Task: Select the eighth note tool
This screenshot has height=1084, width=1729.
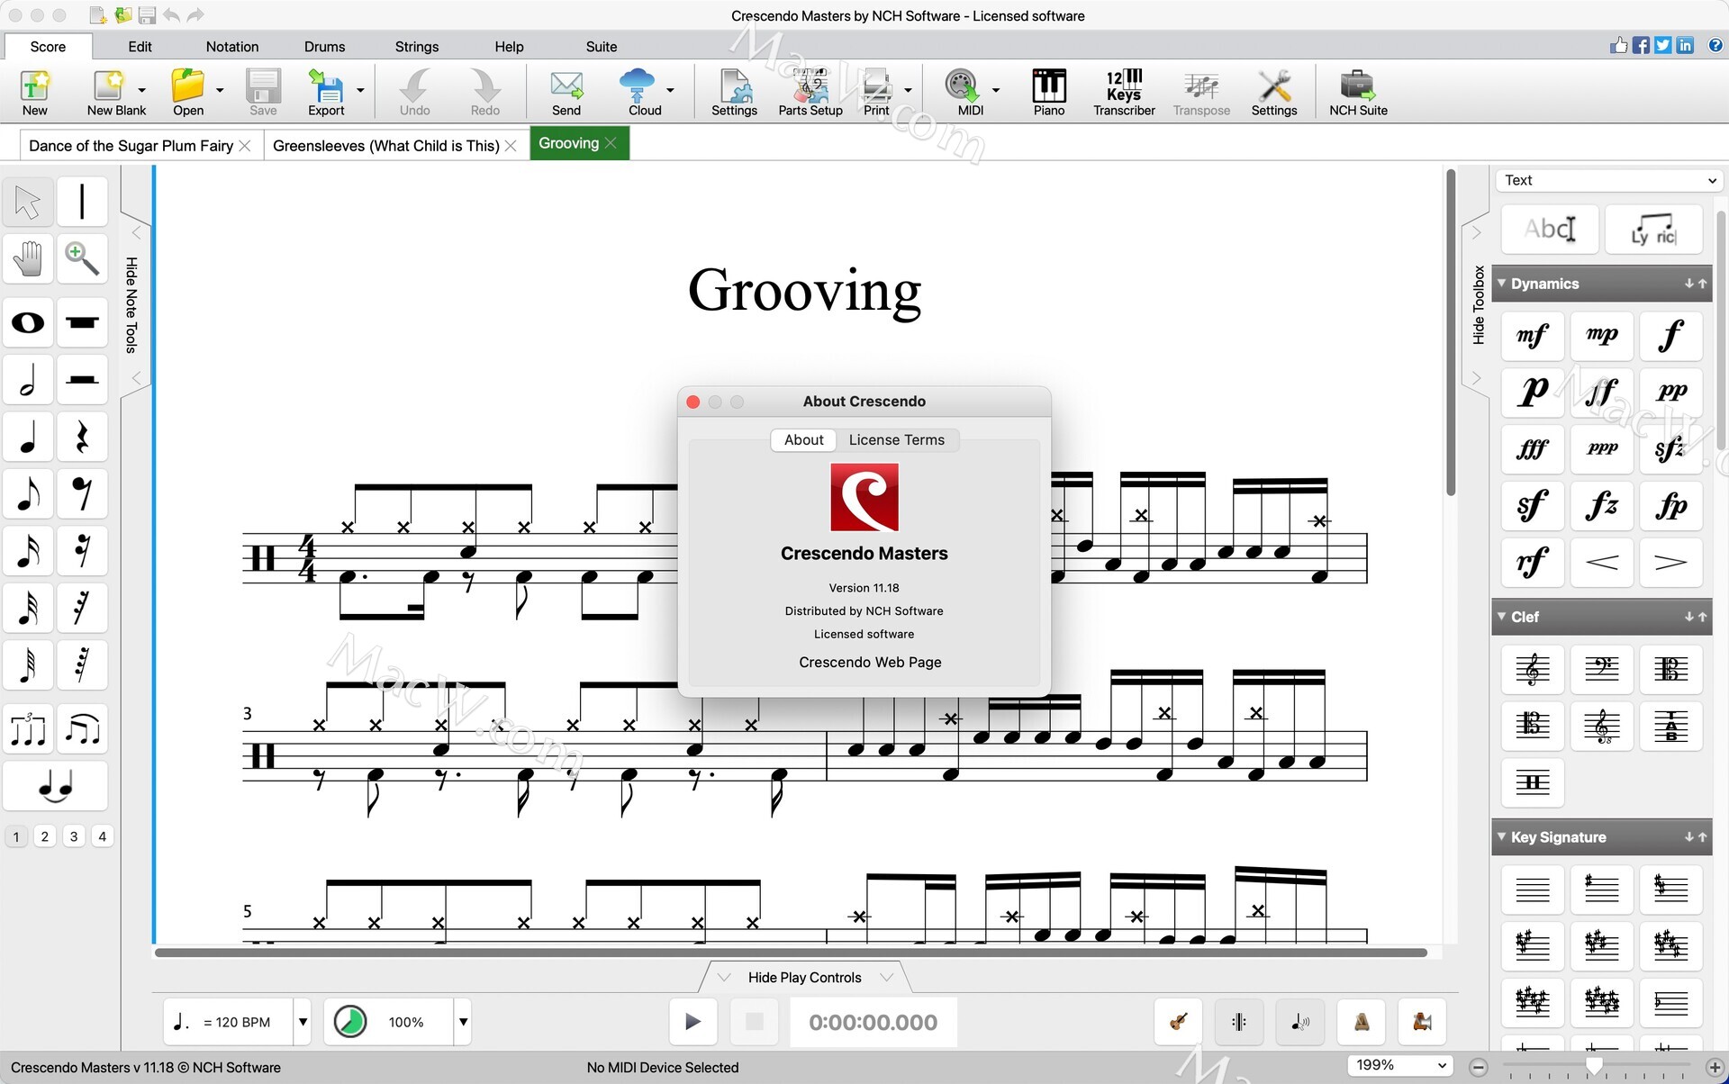Action: [28, 493]
